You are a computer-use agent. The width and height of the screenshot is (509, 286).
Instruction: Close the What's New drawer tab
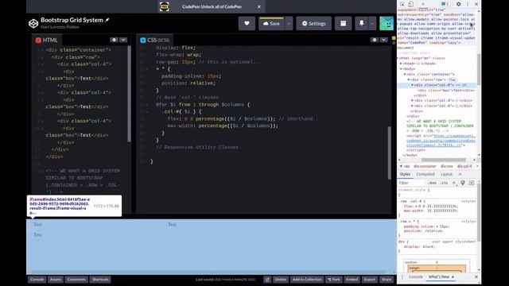453,277
